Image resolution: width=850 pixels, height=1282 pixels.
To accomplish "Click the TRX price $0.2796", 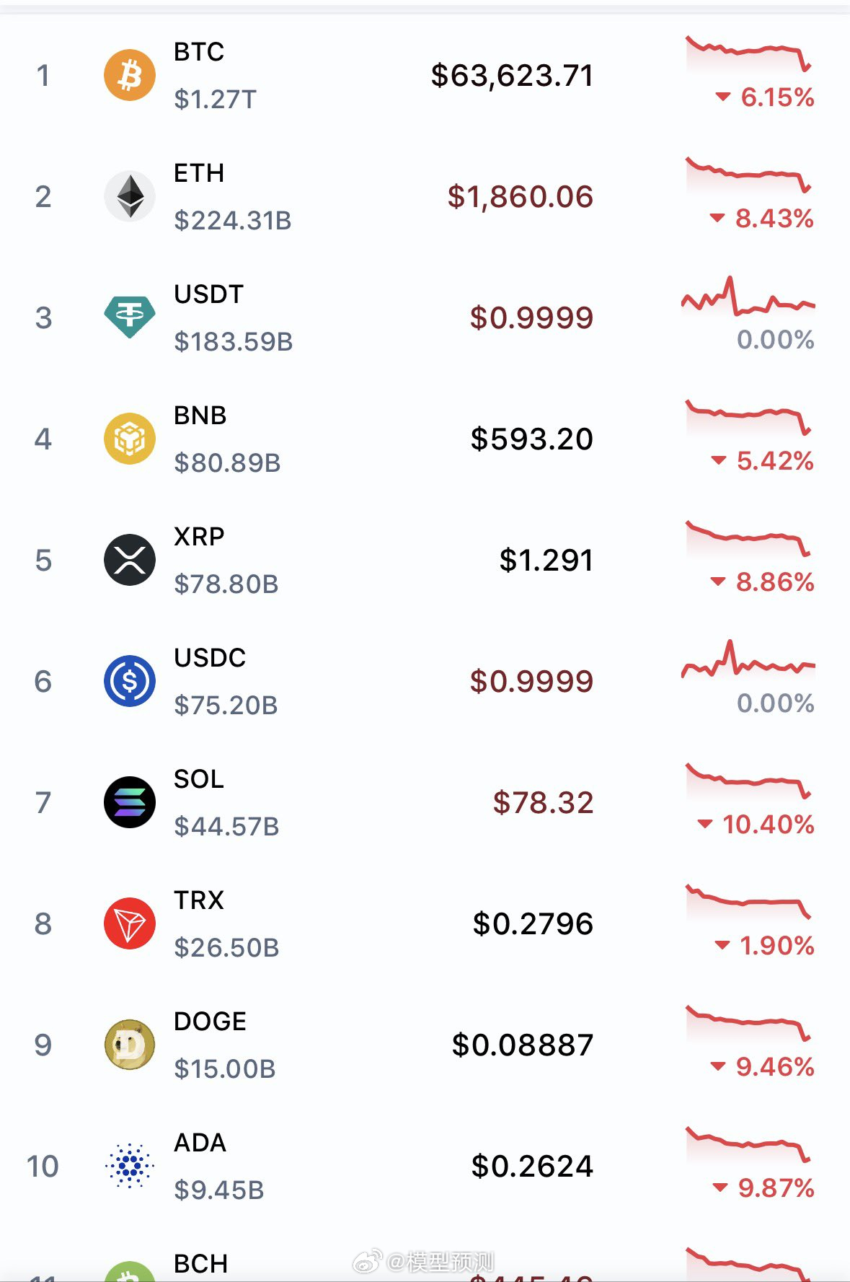I will pos(533,923).
